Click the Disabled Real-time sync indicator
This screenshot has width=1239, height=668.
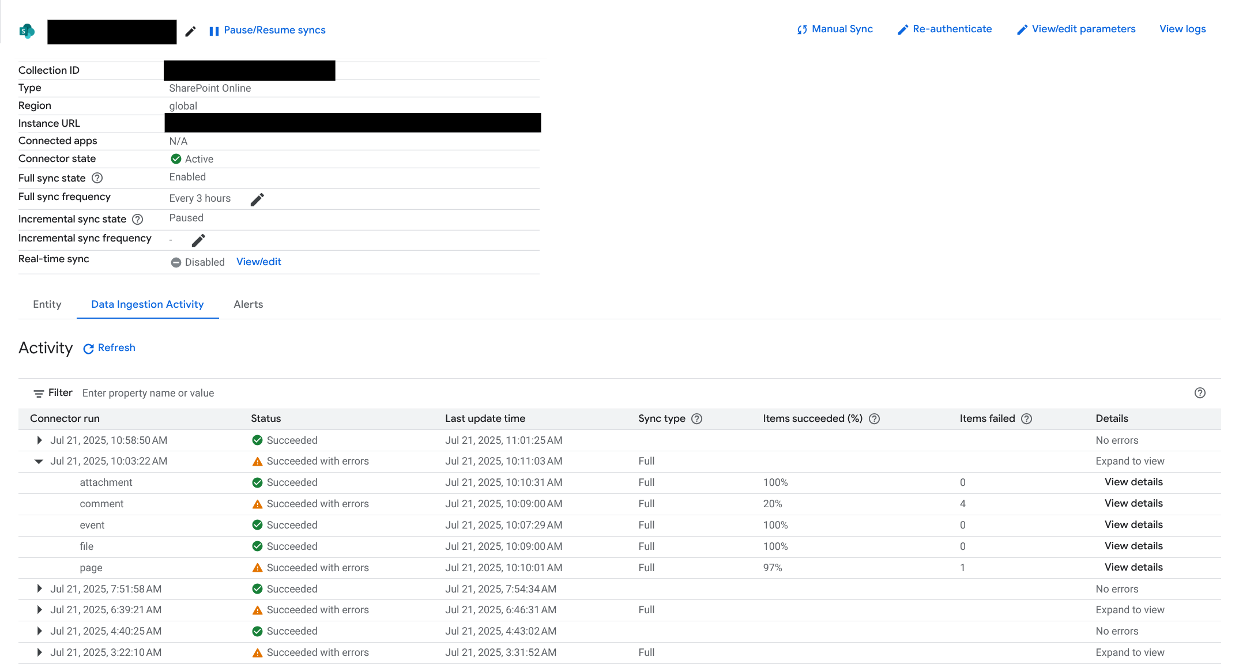click(176, 262)
